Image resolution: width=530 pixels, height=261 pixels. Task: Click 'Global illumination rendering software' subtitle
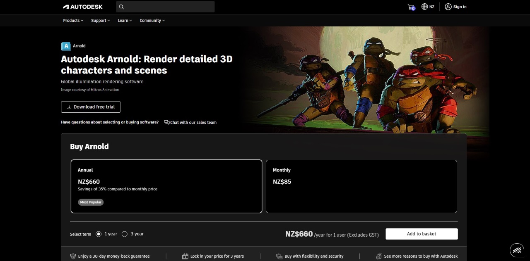(102, 81)
